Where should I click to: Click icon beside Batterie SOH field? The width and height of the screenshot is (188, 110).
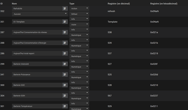(x=65, y=95)
